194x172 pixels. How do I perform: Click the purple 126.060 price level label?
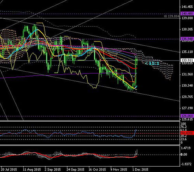pos(187,116)
